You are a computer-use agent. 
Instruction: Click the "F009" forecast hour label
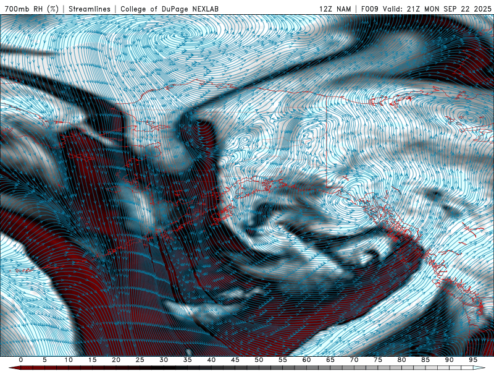370,9
